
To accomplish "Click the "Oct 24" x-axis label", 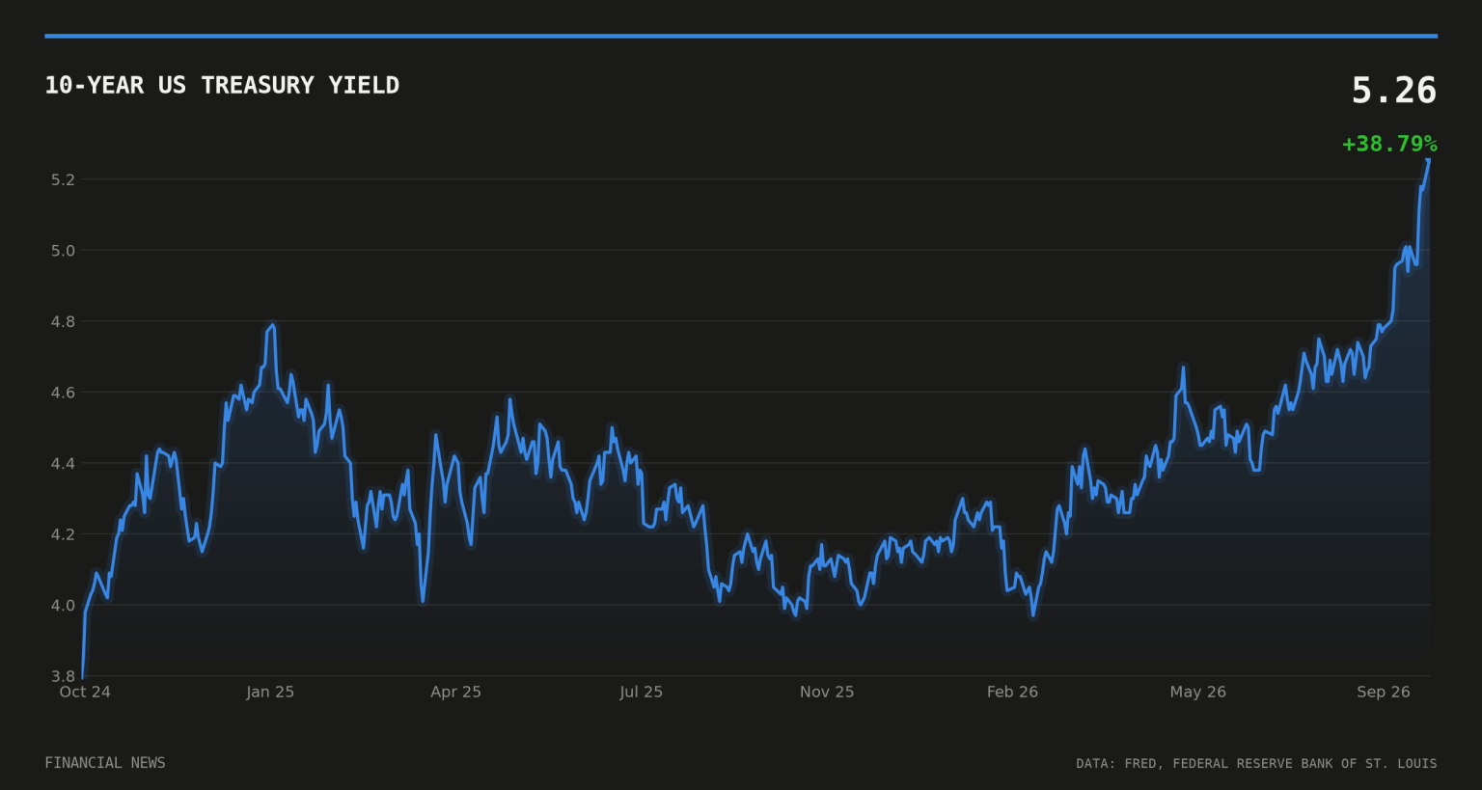I will coord(85,692).
